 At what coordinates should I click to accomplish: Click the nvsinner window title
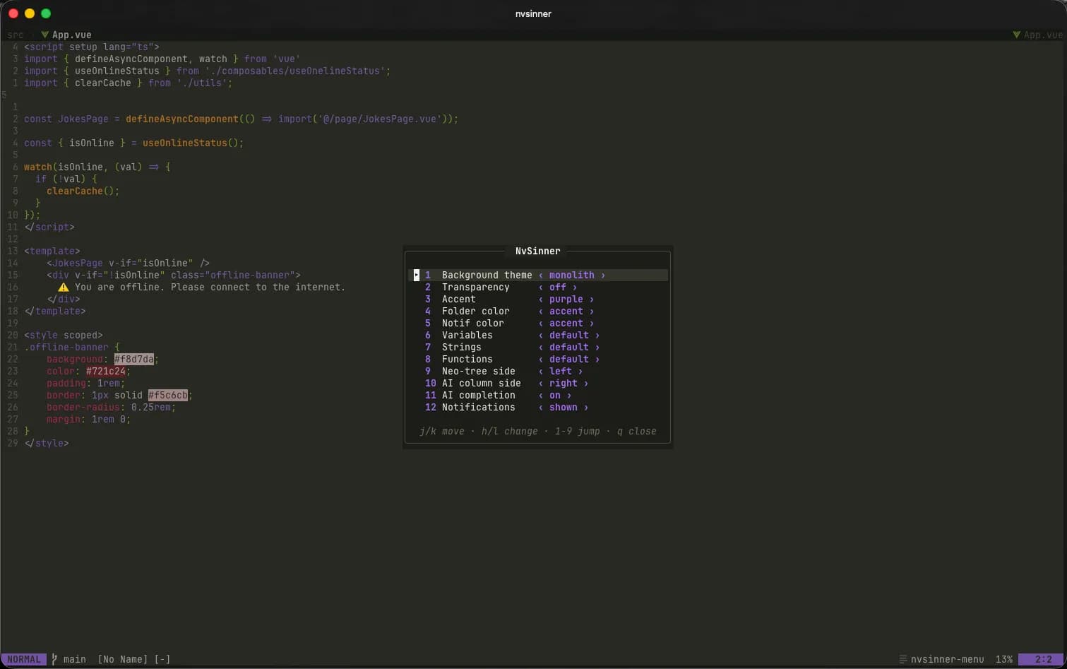click(x=533, y=13)
